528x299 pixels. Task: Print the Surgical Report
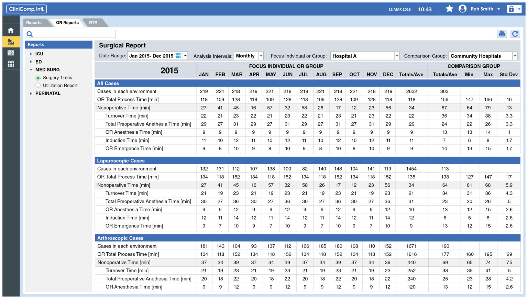pyautogui.click(x=502, y=34)
